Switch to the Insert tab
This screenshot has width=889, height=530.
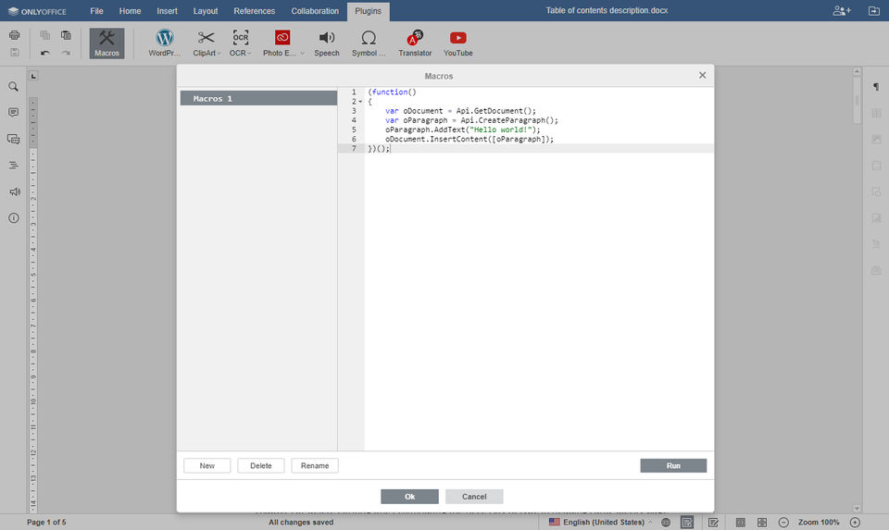(167, 11)
